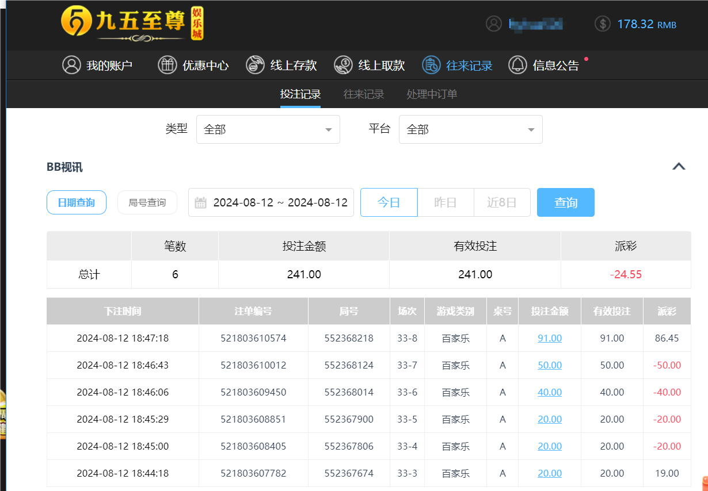
Task: Select the 近8日 filter
Action: 502,202
